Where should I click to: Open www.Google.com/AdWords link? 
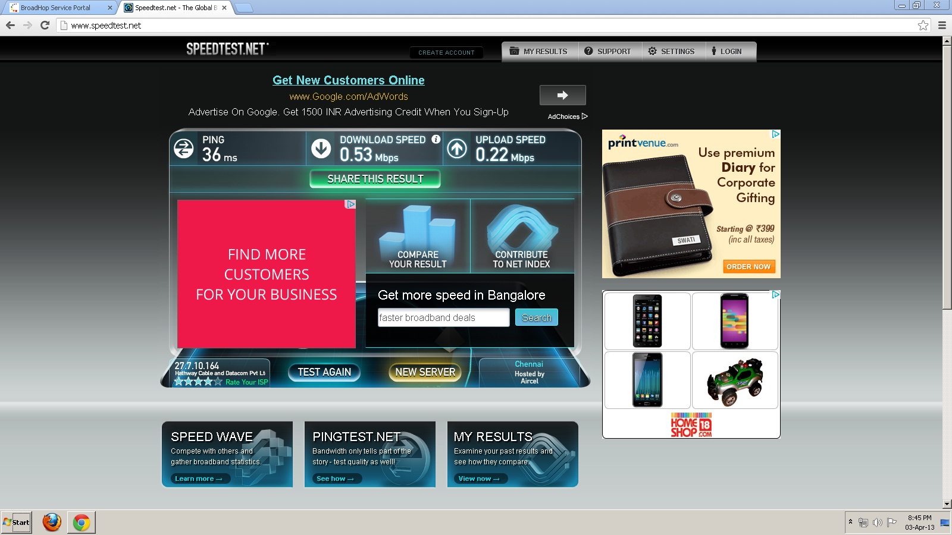349,96
